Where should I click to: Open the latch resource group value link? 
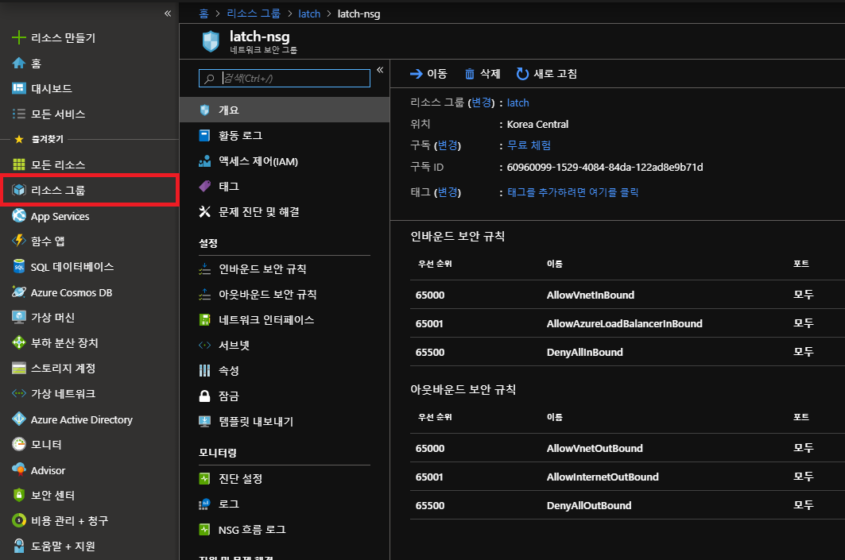[517, 102]
